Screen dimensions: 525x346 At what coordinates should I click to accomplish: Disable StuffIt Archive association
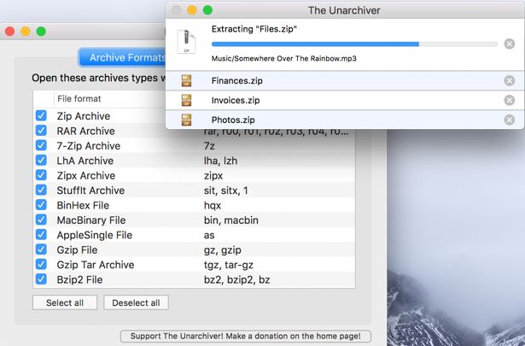click(x=41, y=190)
